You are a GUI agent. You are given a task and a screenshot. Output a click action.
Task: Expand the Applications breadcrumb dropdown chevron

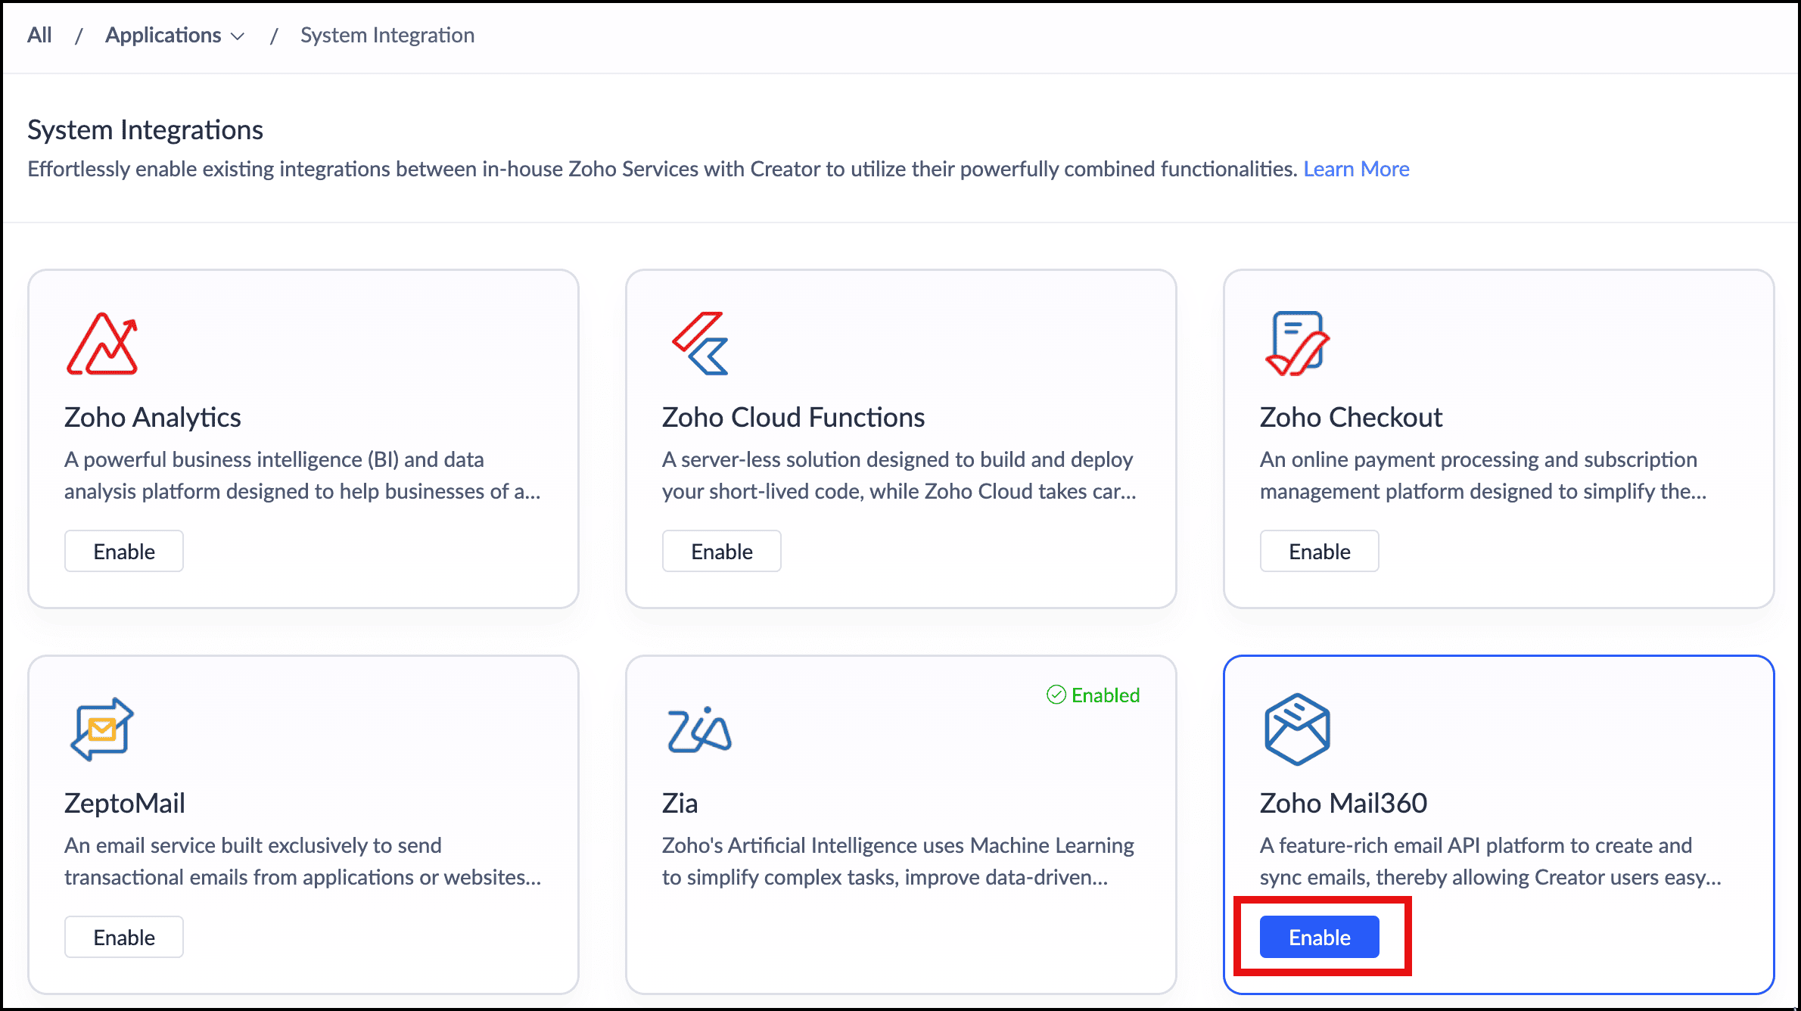(x=238, y=36)
